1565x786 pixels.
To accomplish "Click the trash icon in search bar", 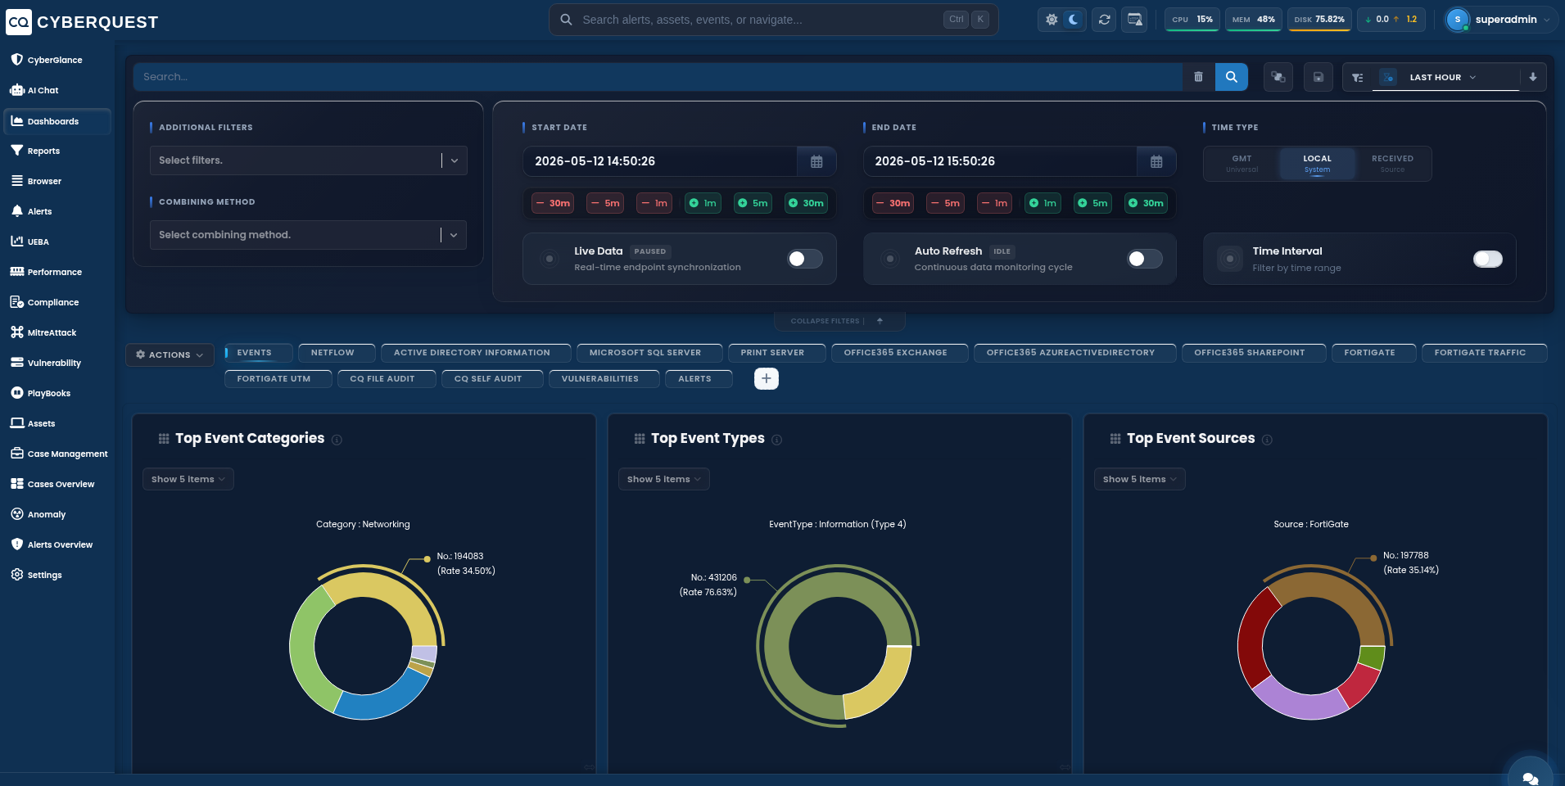I will coord(1198,77).
